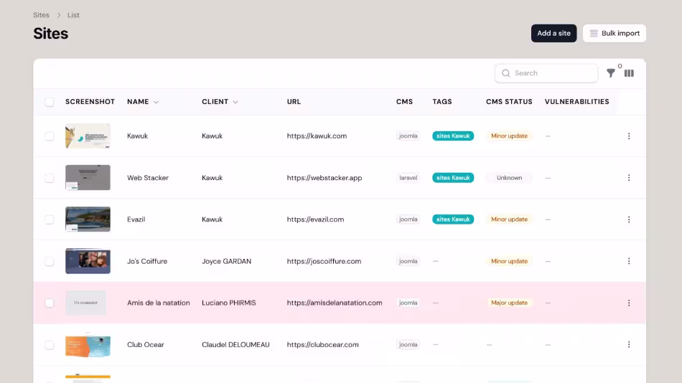682x383 pixels.
Task: Sort by the CLIENT column chevron
Action: (x=235, y=102)
